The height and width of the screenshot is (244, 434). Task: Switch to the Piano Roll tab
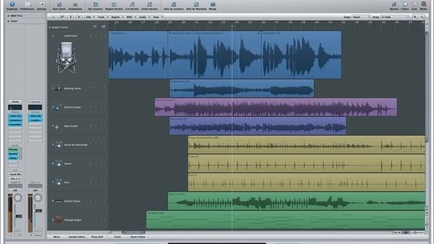[x=97, y=237]
